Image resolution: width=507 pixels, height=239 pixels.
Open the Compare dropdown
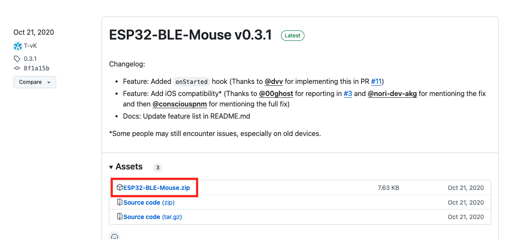[x=35, y=82]
